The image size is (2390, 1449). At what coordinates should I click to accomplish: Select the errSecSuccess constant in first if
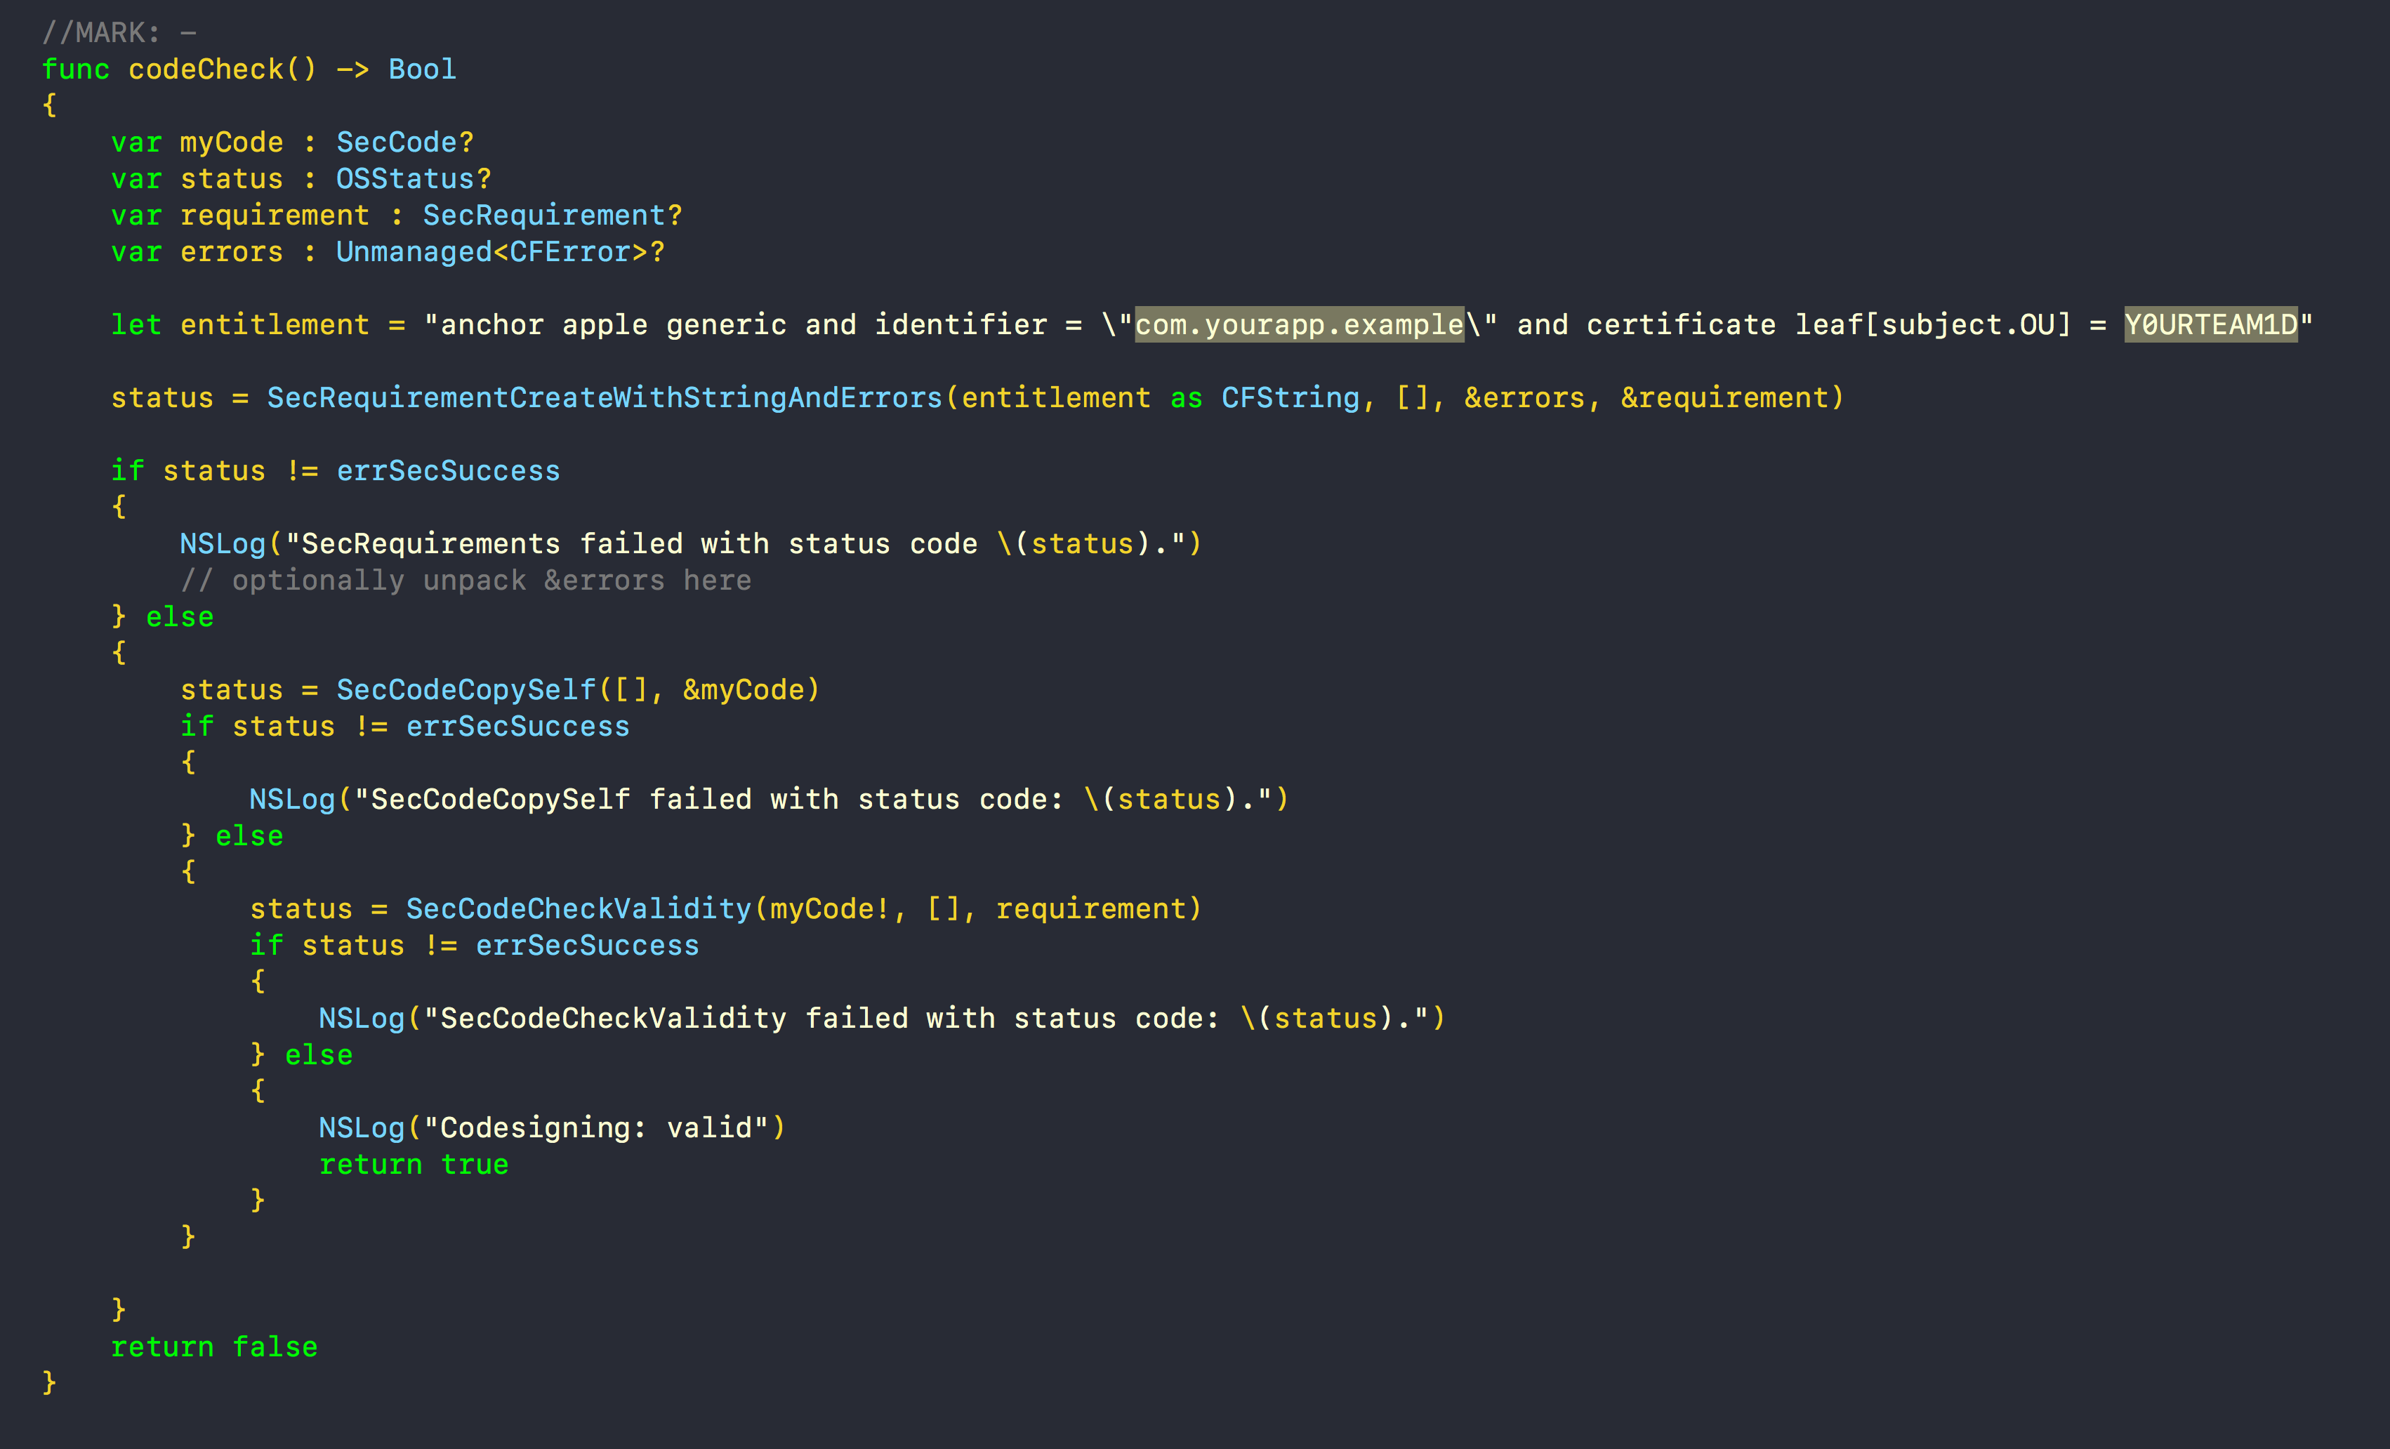448,470
